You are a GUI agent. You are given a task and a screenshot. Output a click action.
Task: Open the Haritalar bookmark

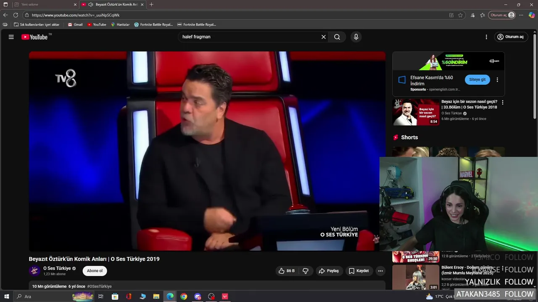tap(120, 25)
